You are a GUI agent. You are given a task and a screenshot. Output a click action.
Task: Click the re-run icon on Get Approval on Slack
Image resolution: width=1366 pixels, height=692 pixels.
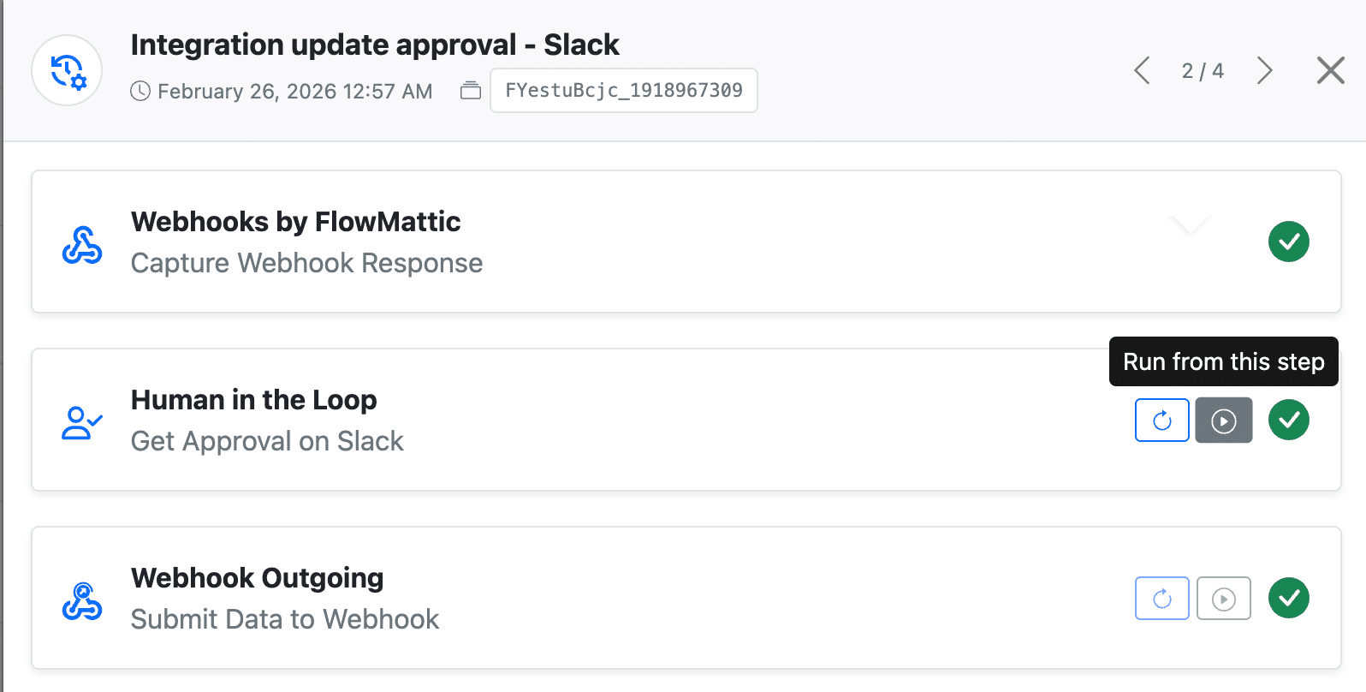tap(1161, 421)
